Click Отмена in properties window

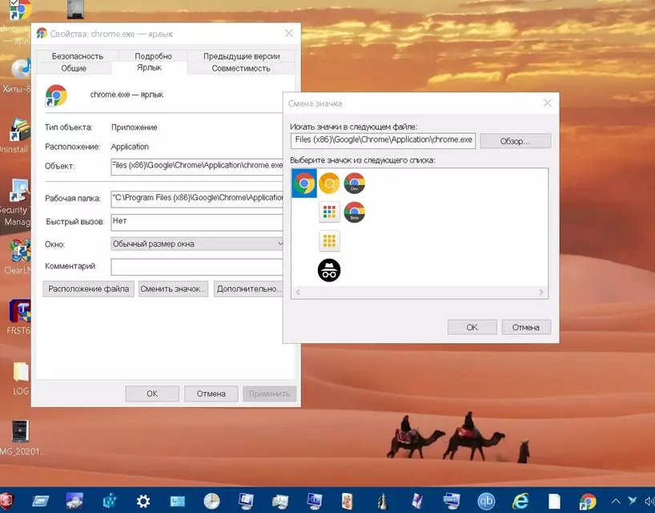click(211, 394)
